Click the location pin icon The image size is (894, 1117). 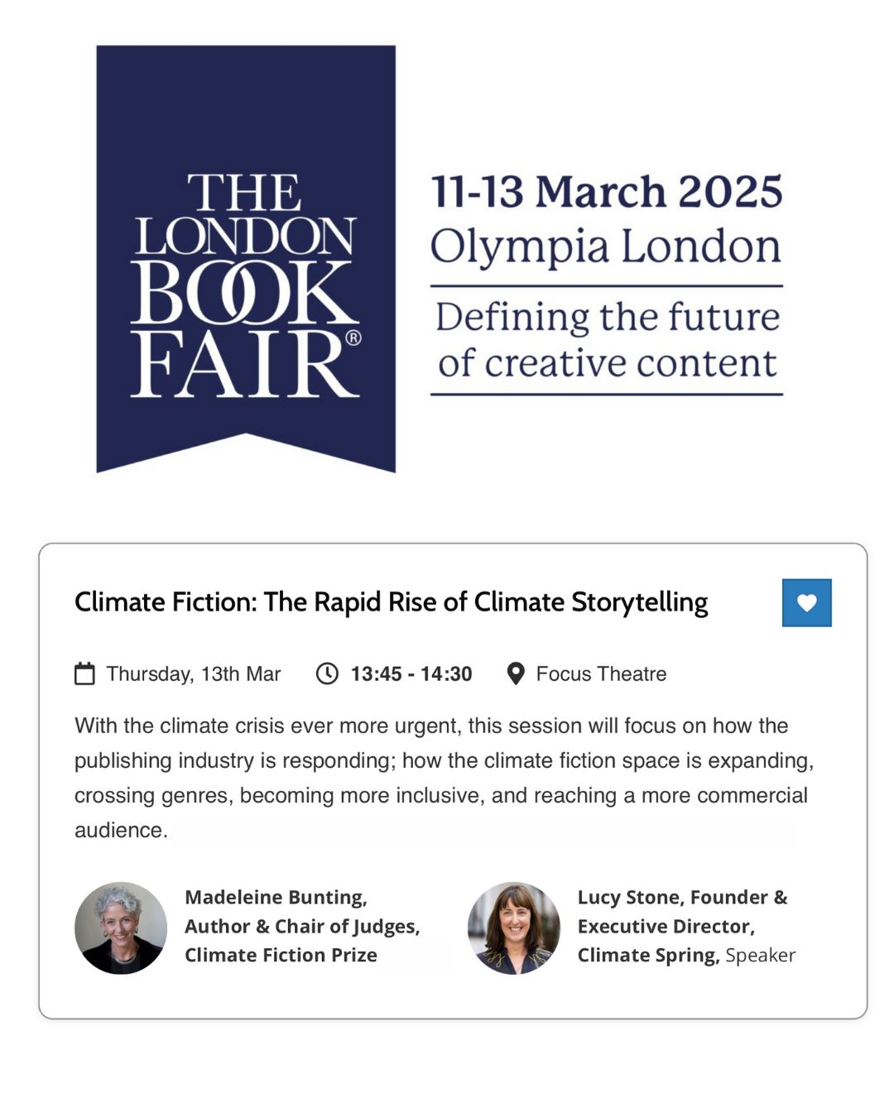[x=515, y=674]
